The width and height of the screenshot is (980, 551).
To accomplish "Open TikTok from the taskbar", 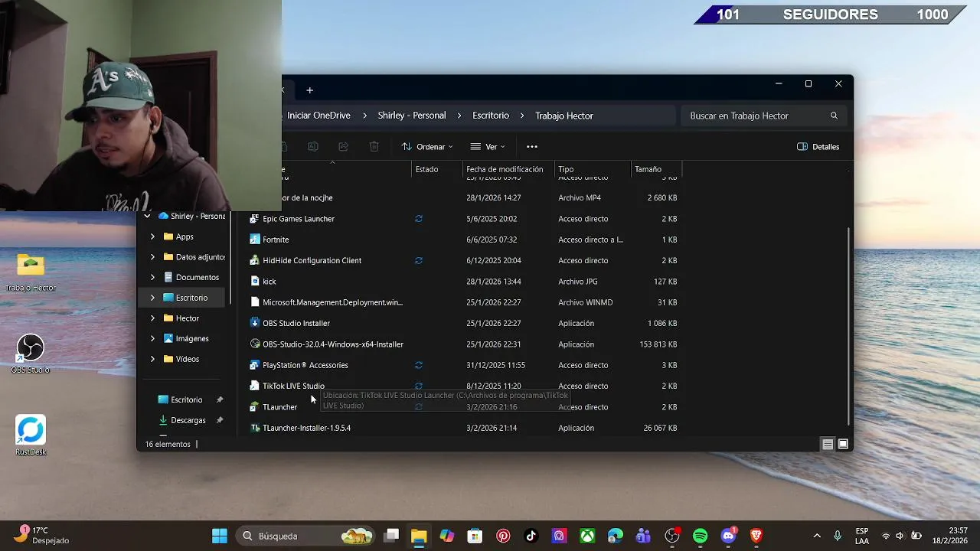I will click(x=531, y=536).
